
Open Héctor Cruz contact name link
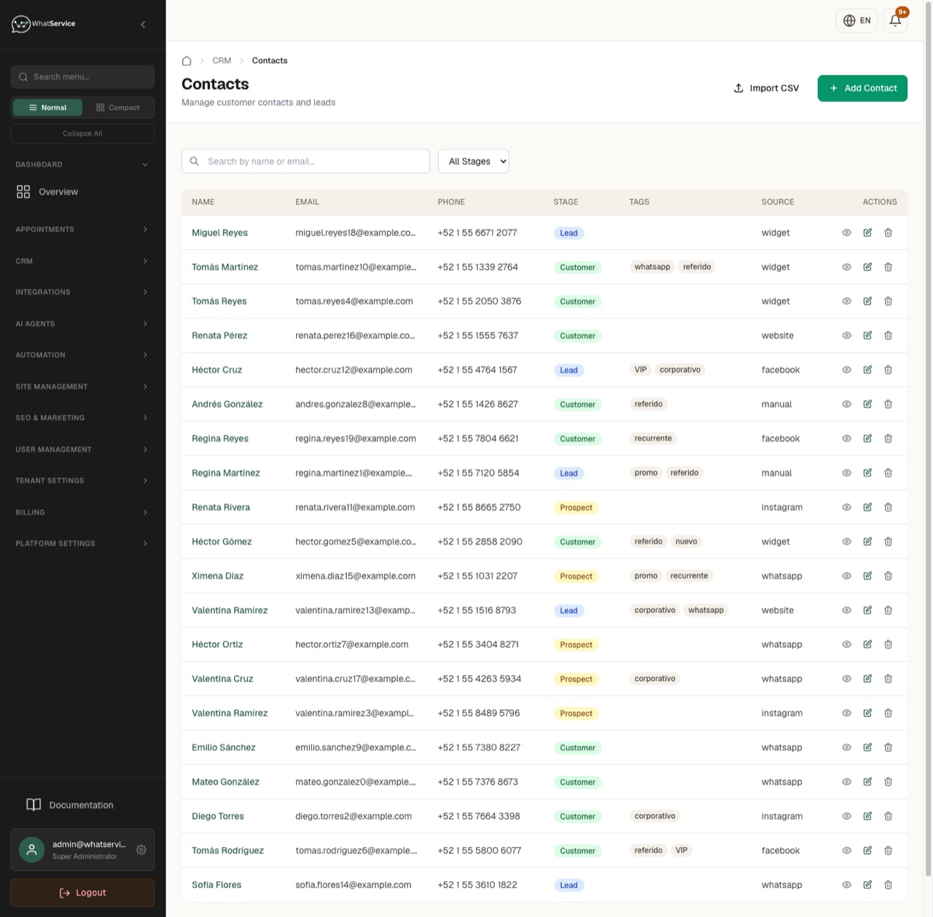(x=216, y=370)
